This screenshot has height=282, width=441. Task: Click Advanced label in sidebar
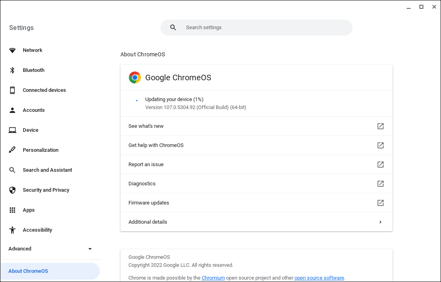point(20,248)
